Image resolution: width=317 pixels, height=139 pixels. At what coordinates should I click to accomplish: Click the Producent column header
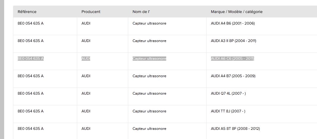coord(91,12)
